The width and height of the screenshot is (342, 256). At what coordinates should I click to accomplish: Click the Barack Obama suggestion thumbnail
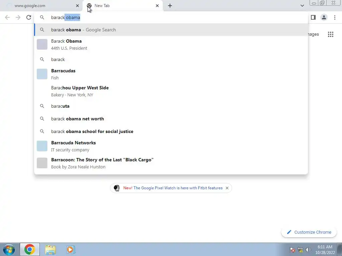tap(42, 44)
